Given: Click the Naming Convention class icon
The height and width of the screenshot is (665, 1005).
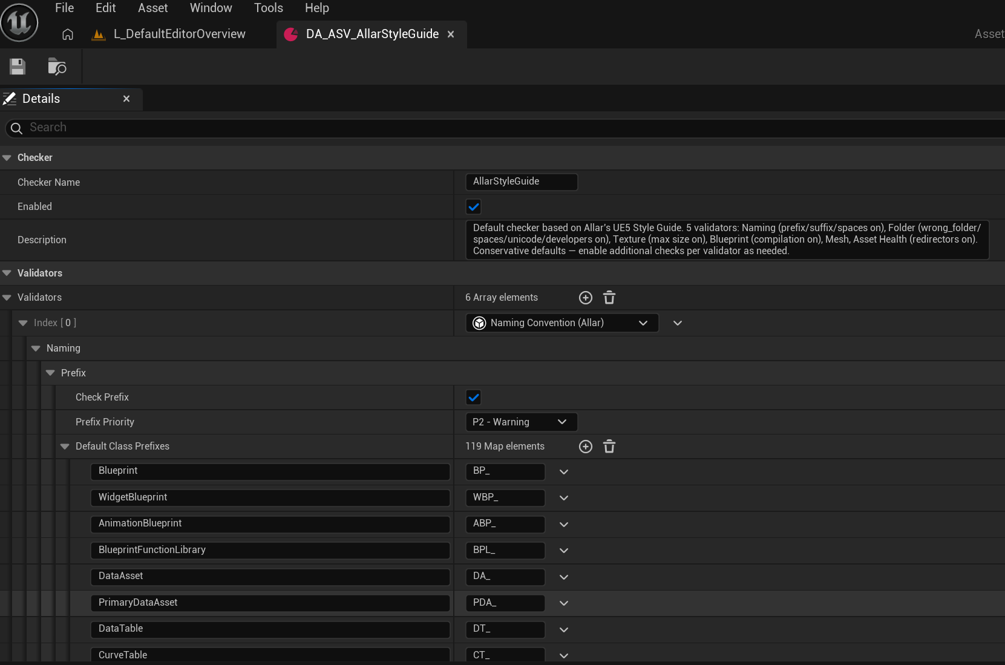Looking at the screenshot, I should [x=479, y=323].
